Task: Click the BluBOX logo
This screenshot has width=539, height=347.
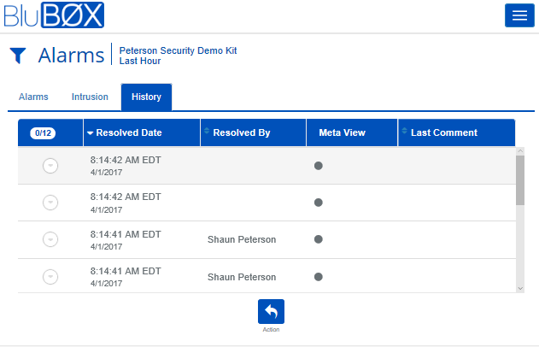Action: (x=53, y=15)
